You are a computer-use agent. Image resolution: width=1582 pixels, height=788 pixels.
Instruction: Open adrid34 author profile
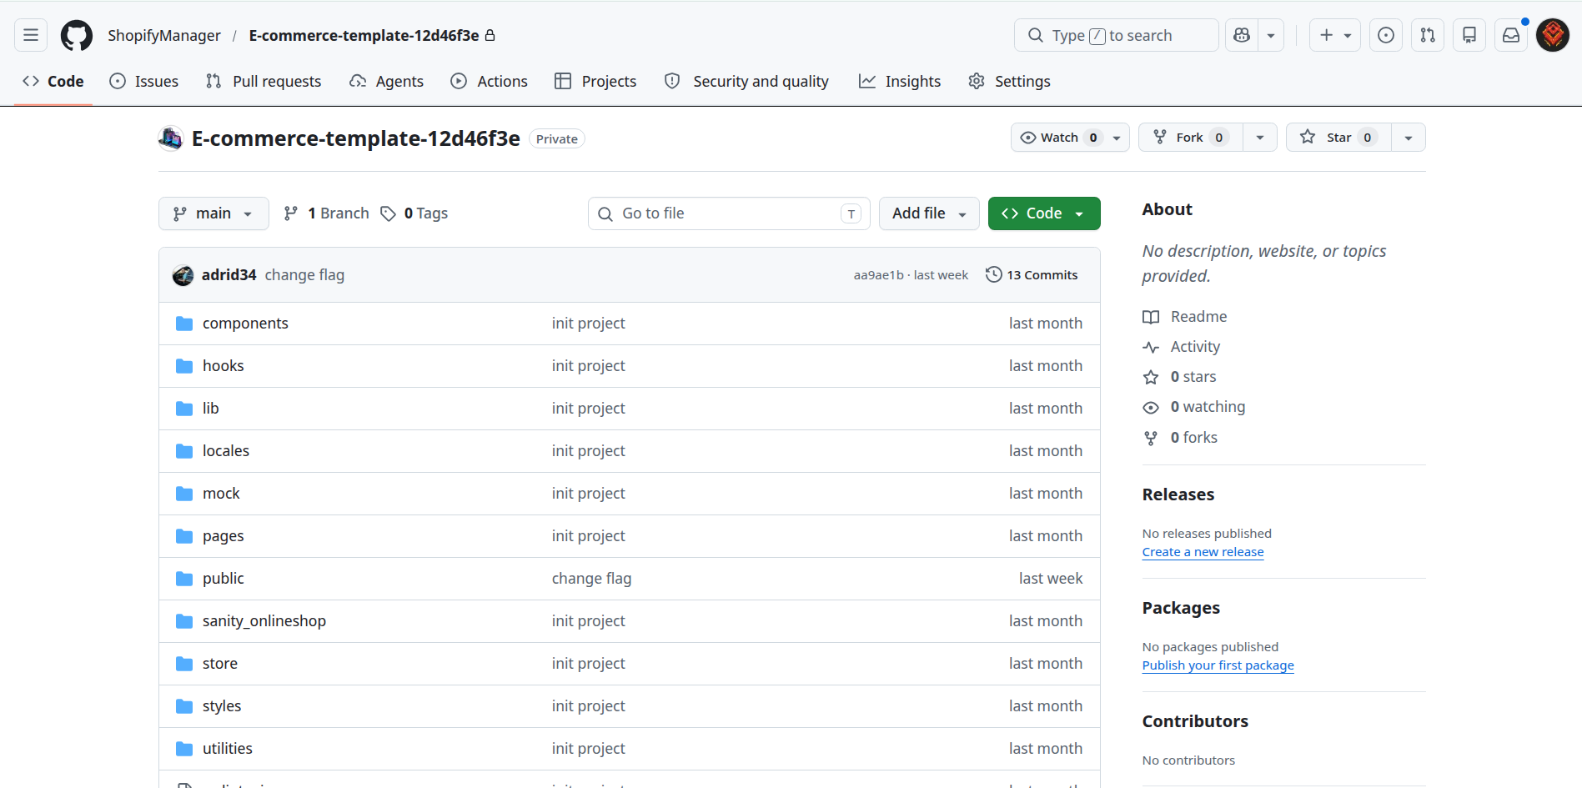tap(229, 274)
